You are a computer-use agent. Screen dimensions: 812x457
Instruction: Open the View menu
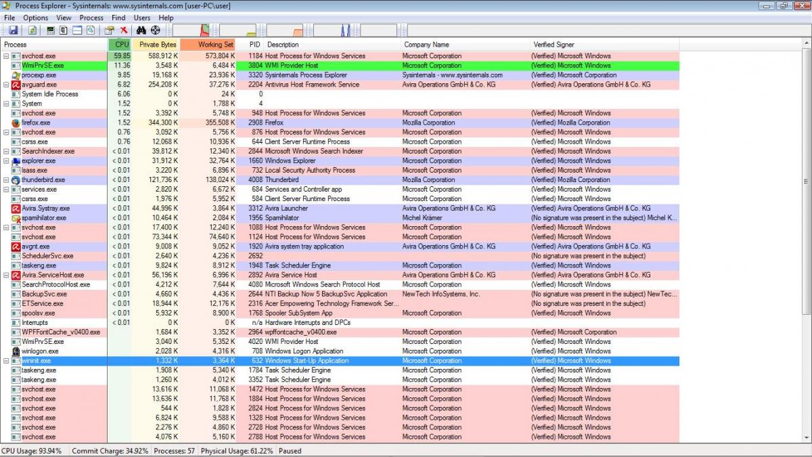(x=64, y=18)
